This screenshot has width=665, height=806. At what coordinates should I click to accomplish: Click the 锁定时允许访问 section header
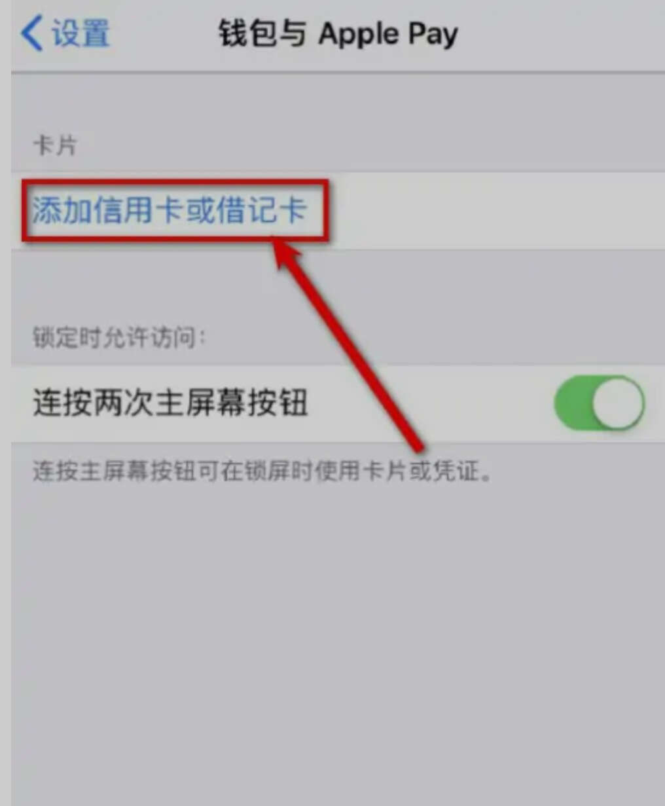coord(119,339)
